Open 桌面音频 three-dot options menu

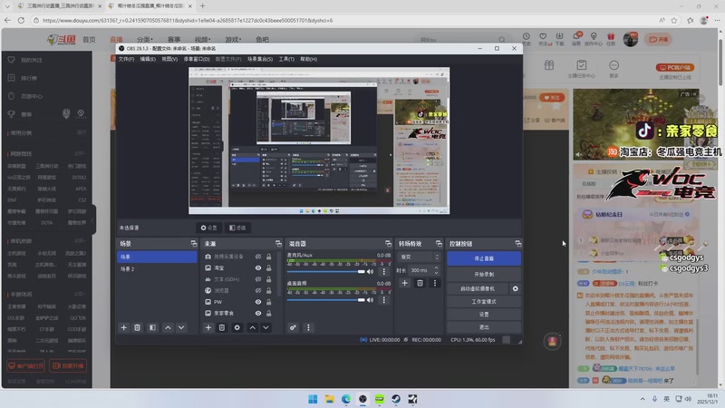(x=384, y=298)
